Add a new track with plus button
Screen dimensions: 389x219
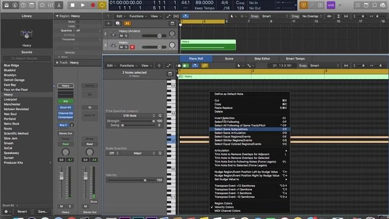pos(108,23)
